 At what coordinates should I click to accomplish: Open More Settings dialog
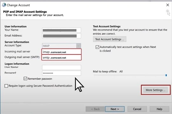click(x=155, y=90)
